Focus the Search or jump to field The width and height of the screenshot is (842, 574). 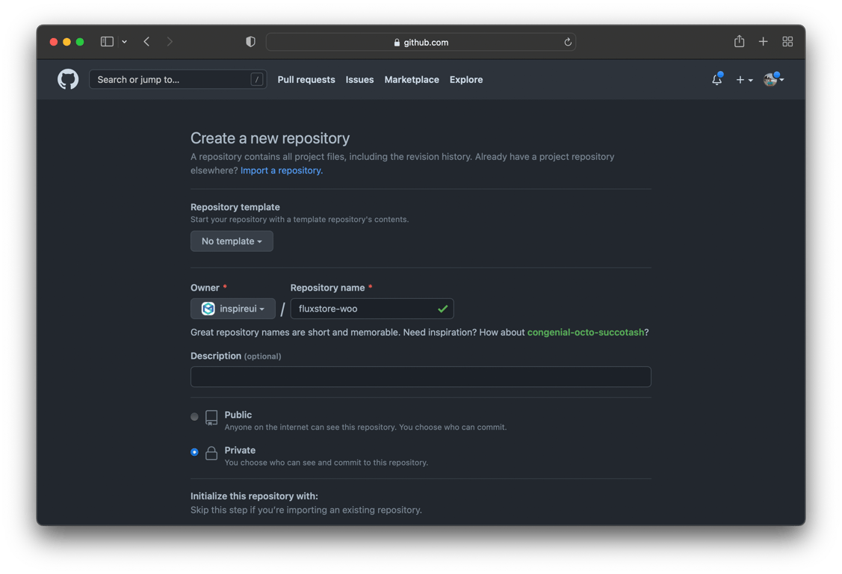tap(178, 79)
